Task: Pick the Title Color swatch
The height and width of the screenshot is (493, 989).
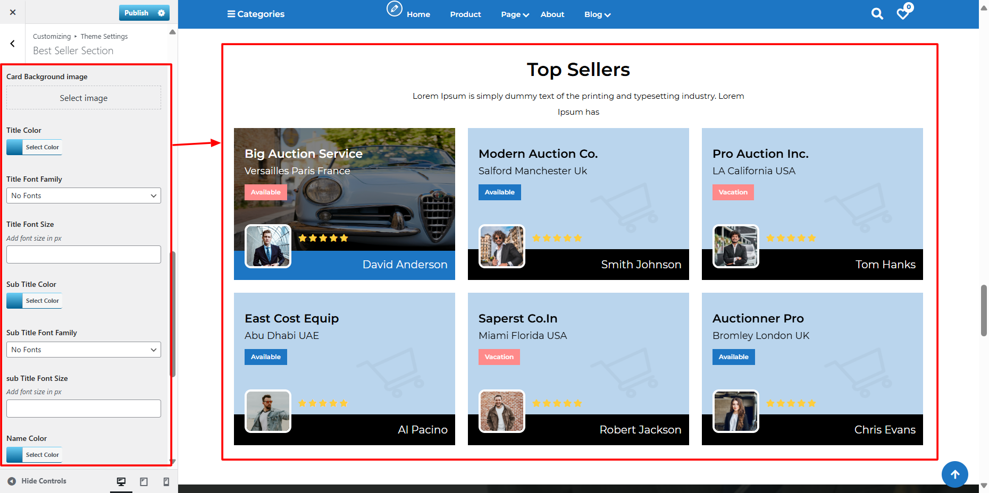Action: (15, 147)
